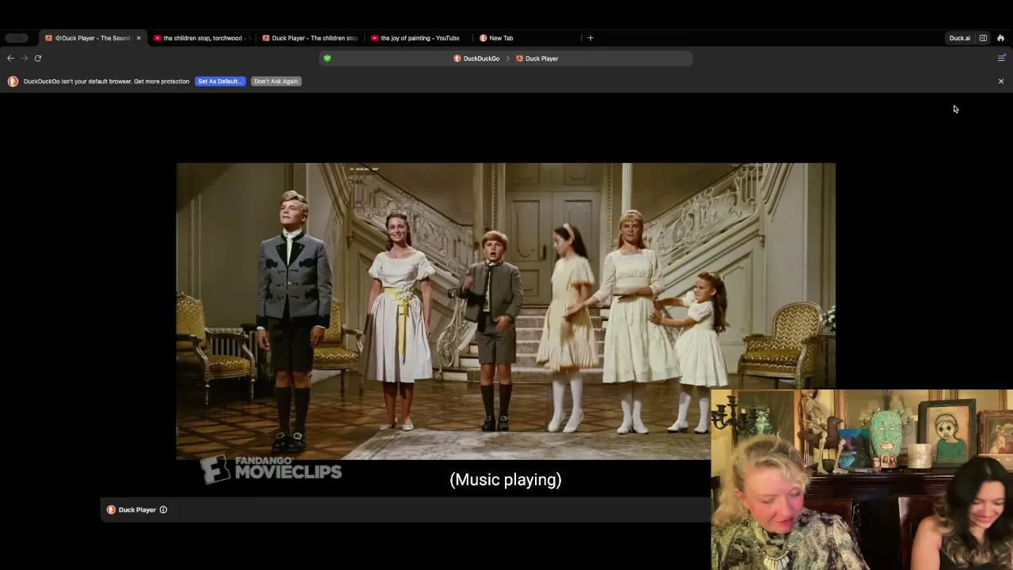The height and width of the screenshot is (570, 1013).
Task: Open a new tab with plus button
Action: pyautogui.click(x=590, y=38)
